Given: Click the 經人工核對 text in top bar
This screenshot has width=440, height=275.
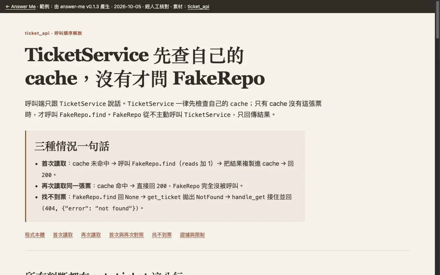Looking at the screenshot, I should coord(157,7).
